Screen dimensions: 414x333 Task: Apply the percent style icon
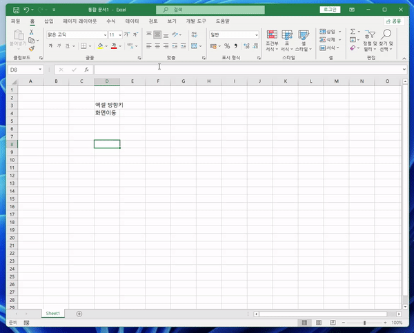227,46
